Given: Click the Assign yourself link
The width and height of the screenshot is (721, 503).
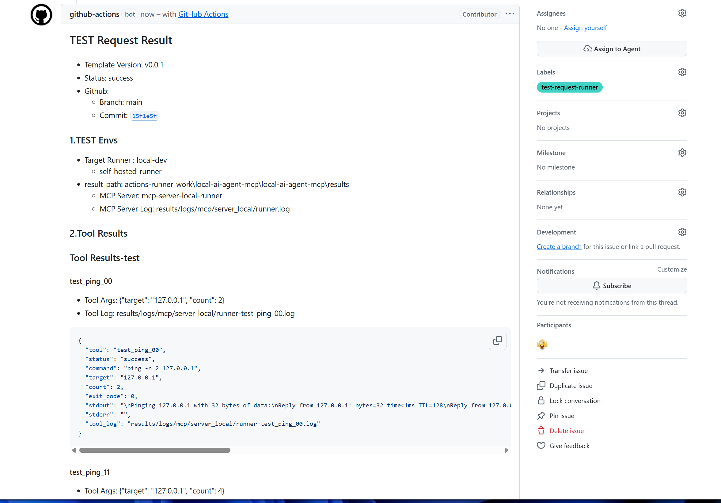Looking at the screenshot, I should click(585, 28).
